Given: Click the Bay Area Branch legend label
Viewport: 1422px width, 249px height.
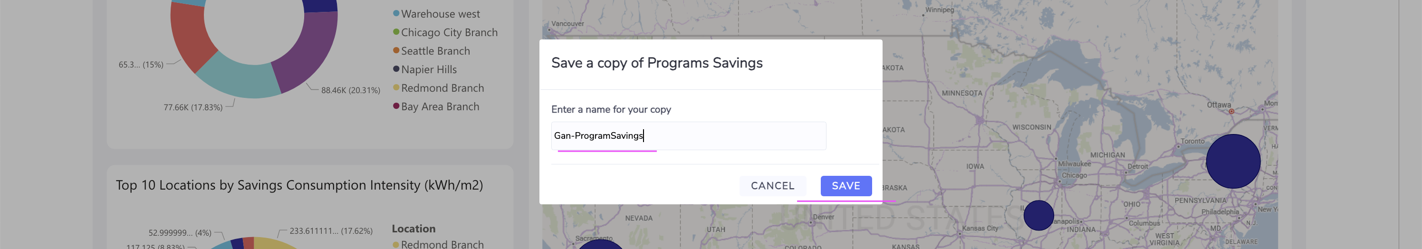Looking at the screenshot, I should [x=440, y=106].
